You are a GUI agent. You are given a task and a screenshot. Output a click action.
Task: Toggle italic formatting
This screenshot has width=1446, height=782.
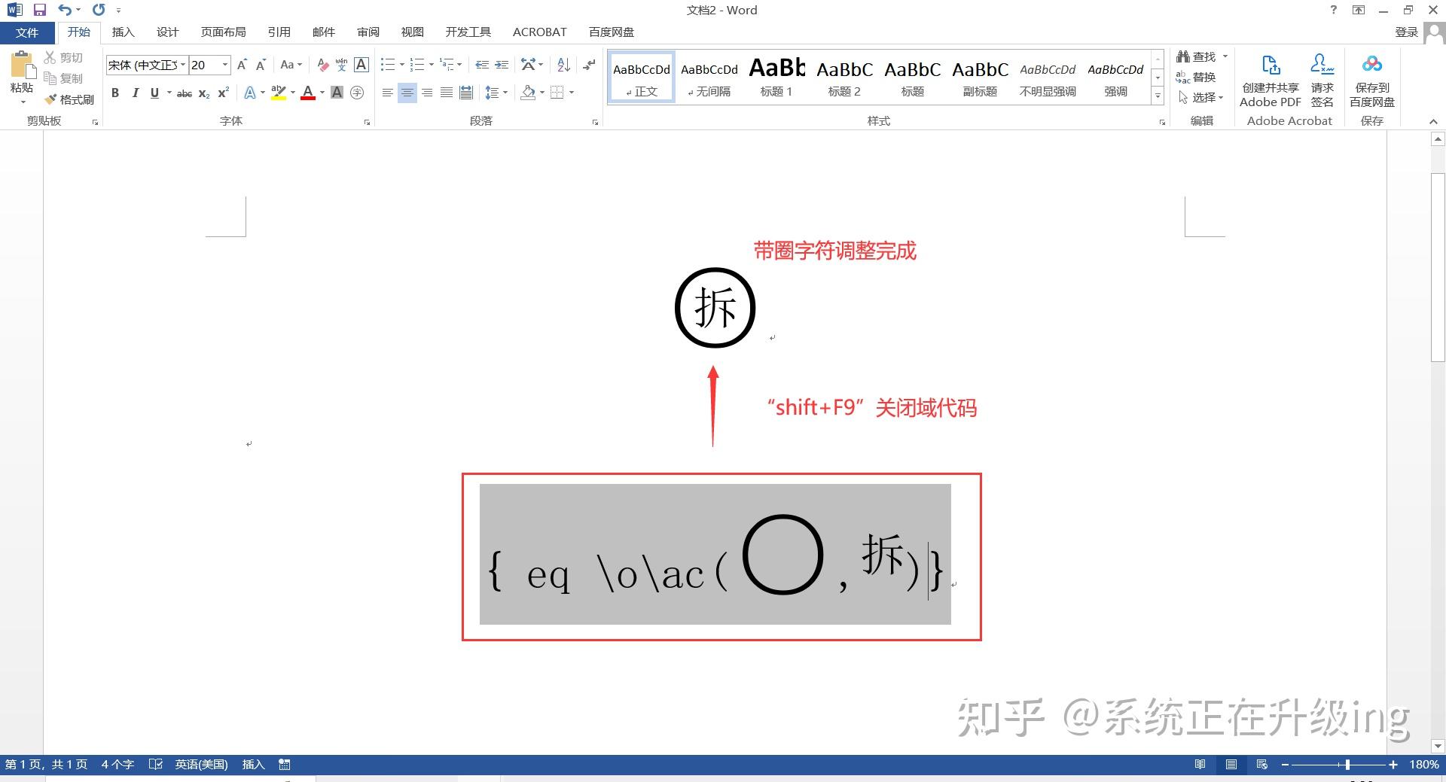point(135,93)
